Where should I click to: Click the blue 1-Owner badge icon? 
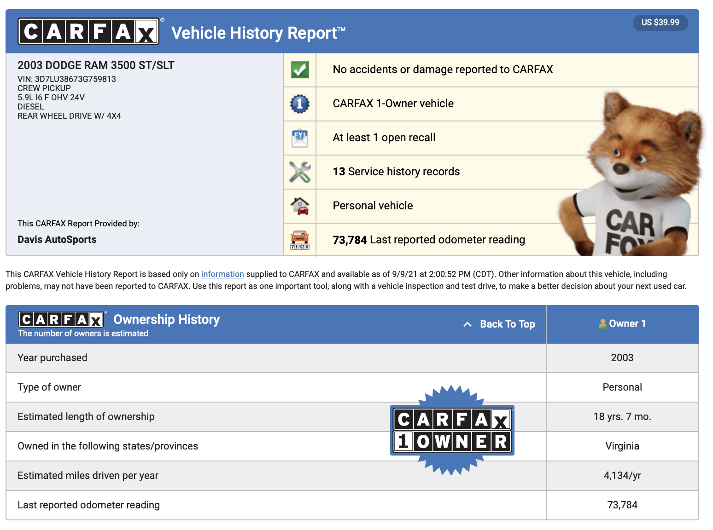click(300, 104)
